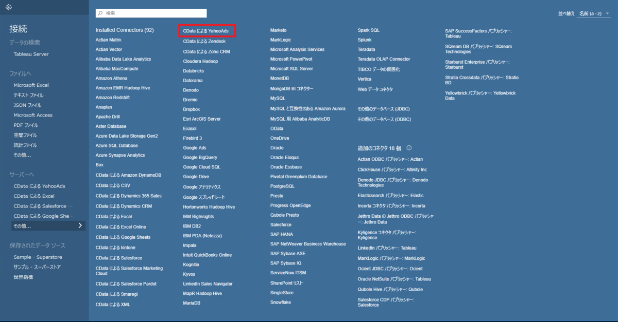Select Oracle NetSuite パブリッシャー: Tableau connector
The height and width of the screenshot is (322, 618).
coord(394,279)
